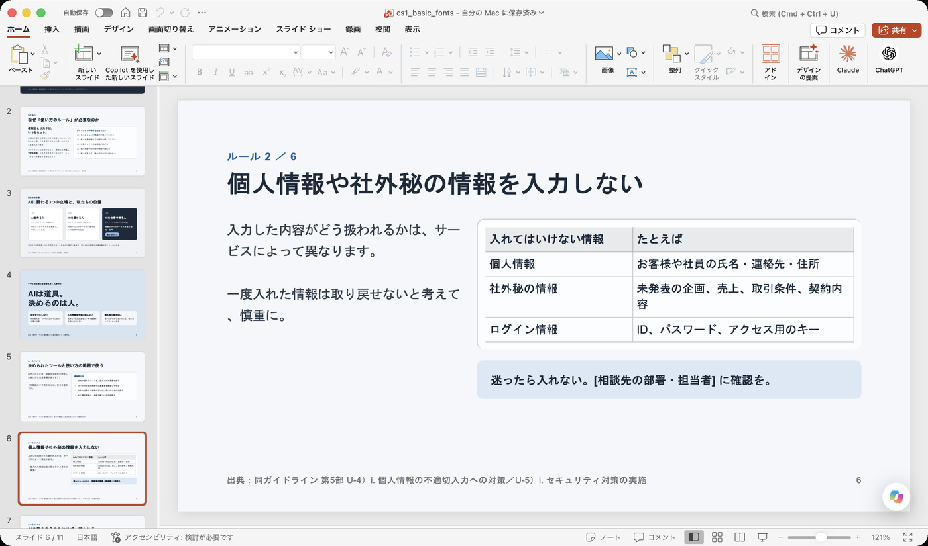Click the 検索 search field in the title bar
This screenshot has width=928, height=546.
click(794, 13)
